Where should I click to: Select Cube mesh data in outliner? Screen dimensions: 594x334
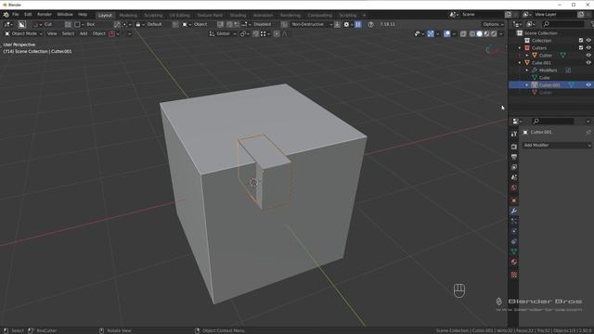tap(545, 78)
